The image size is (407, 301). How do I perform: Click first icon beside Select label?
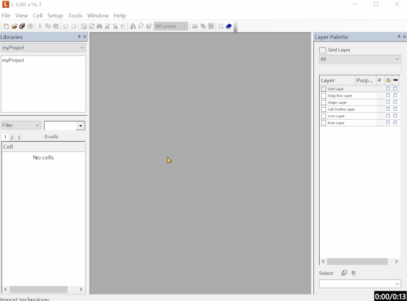pos(344,273)
